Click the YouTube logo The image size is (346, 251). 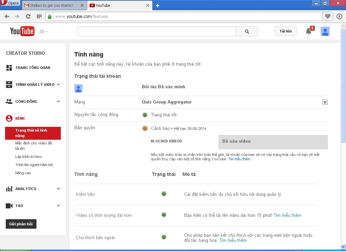tap(22, 31)
